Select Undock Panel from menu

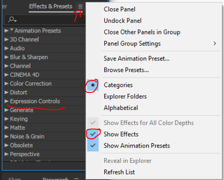coord(123,21)
